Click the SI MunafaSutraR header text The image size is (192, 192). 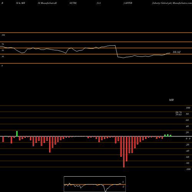[47, 3]
